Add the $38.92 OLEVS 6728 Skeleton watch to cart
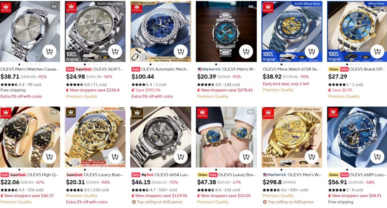The height and width of the screenshot is (208, 387). pyautogui.click(x=312, y=51)
